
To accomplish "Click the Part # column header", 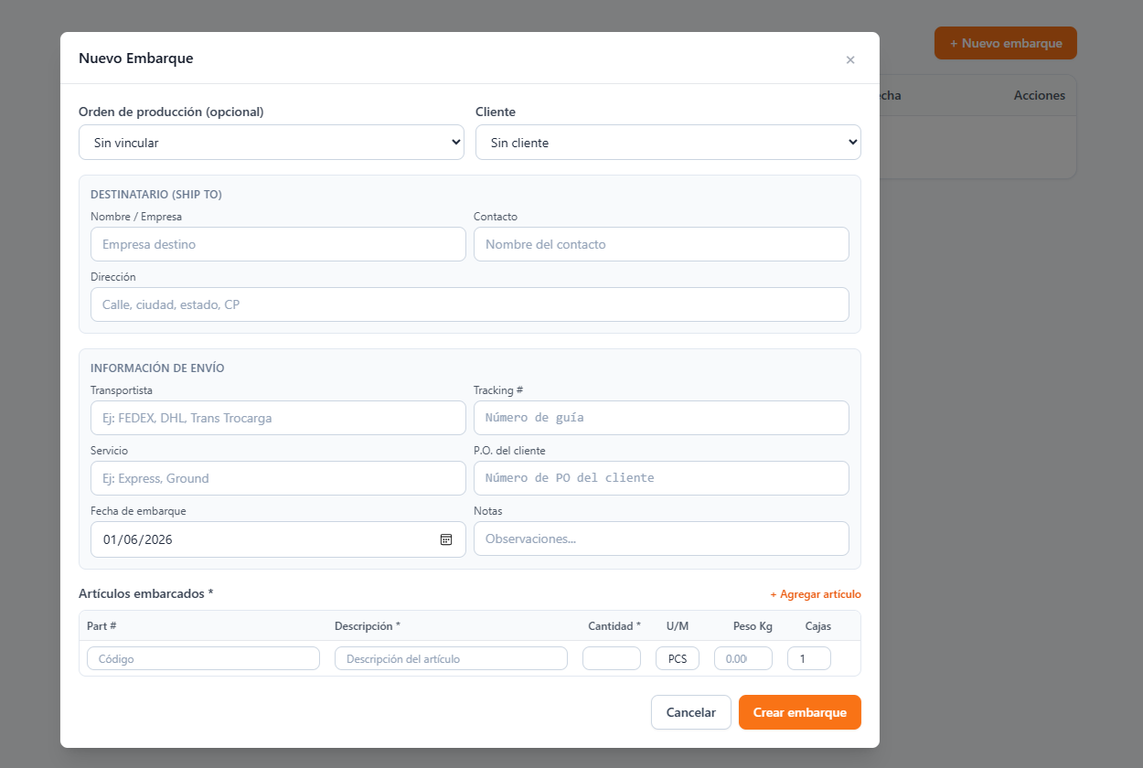I will click(101, 626).
